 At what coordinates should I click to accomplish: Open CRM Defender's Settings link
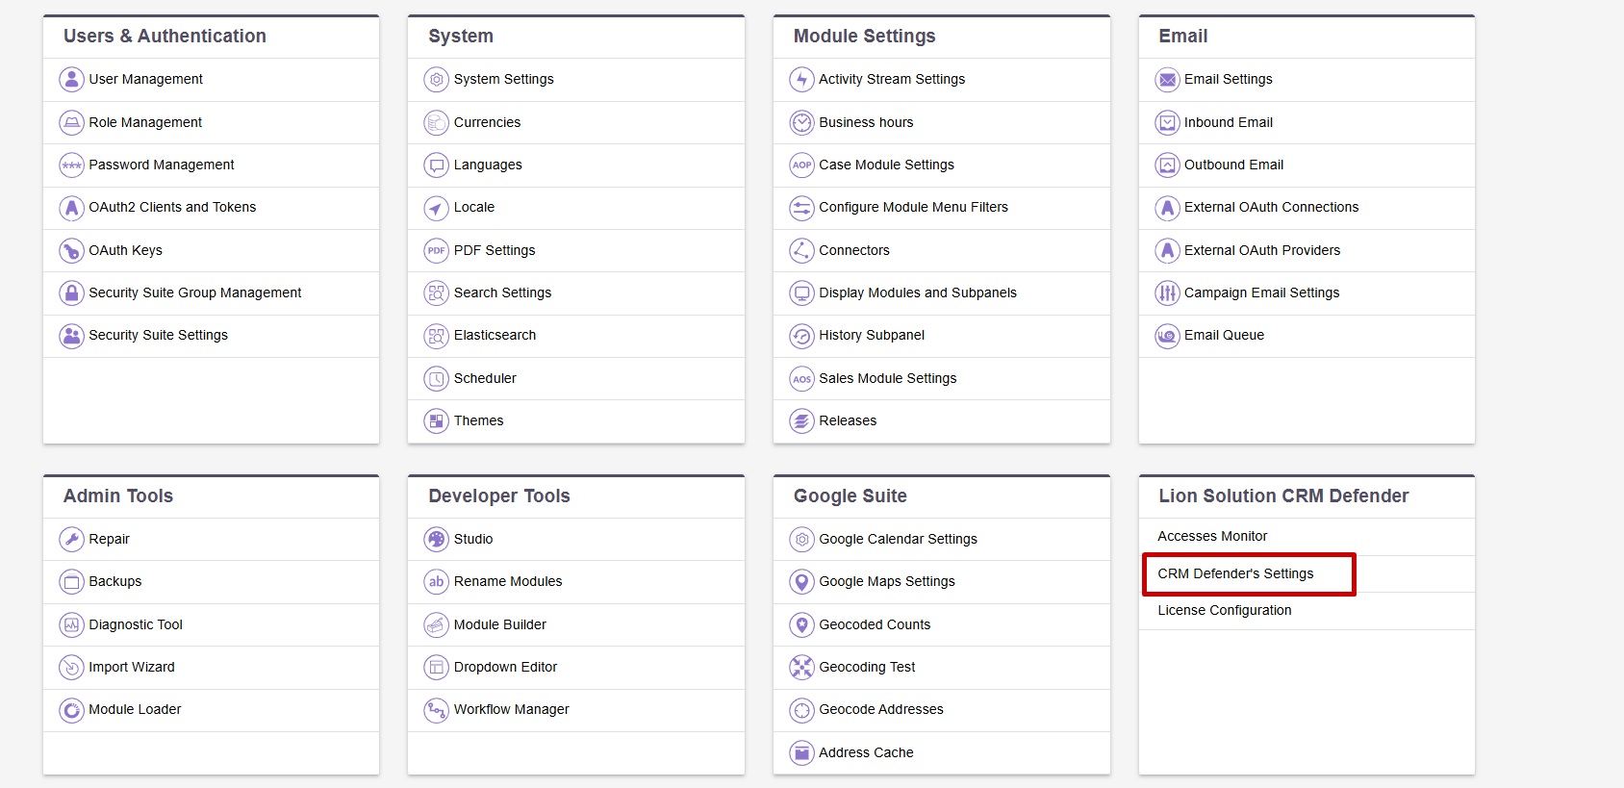point(1235,573)
